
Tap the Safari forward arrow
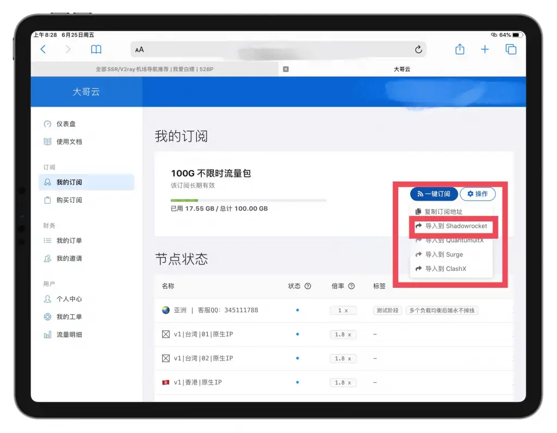[68, 49]
